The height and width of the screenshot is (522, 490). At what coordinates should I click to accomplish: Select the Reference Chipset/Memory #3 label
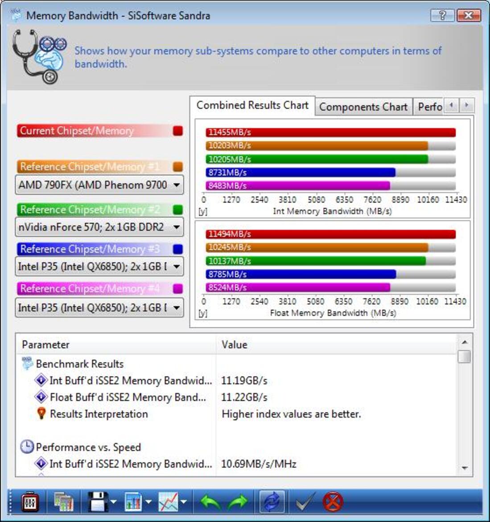coord(90,249)
